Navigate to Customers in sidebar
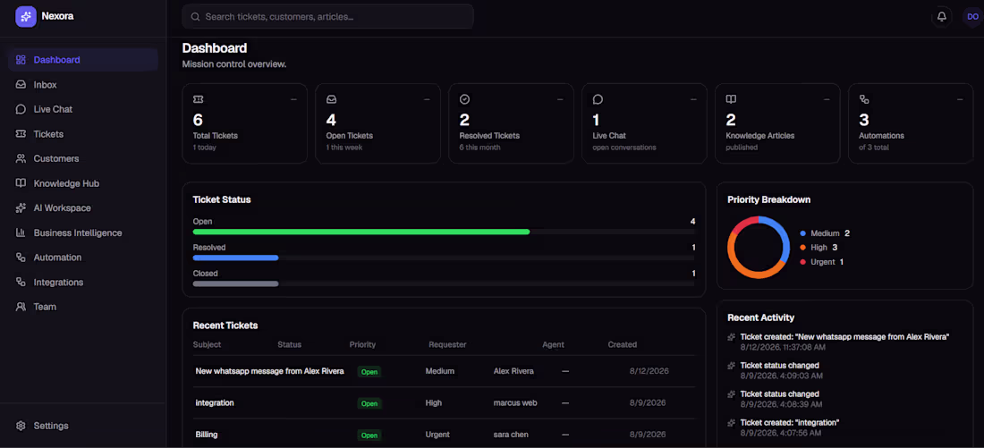The height and width of the screenshot is (448, 984). click(x=83, y=159)
